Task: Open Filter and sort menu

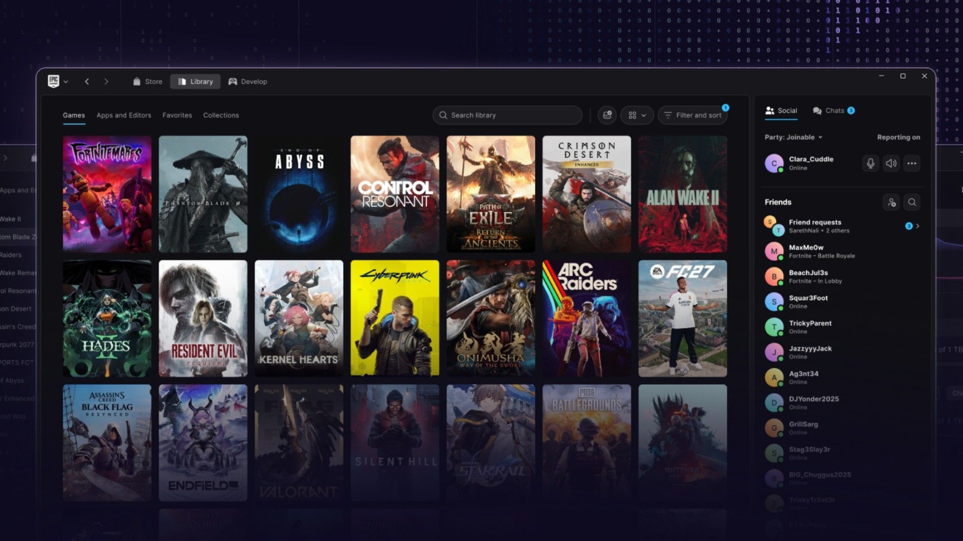Action: point(692,115)
